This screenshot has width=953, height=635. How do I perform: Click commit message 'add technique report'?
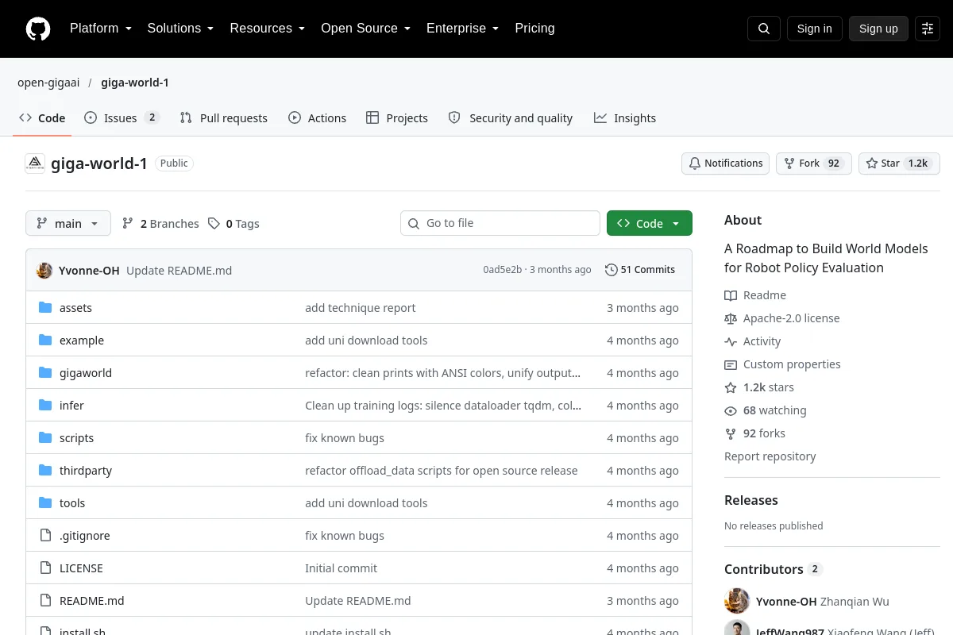361,308
